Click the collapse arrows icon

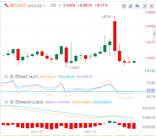[x=145, y=6]
